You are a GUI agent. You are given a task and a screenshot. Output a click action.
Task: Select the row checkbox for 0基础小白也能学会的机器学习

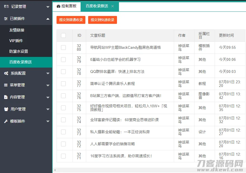coord(64,59)
